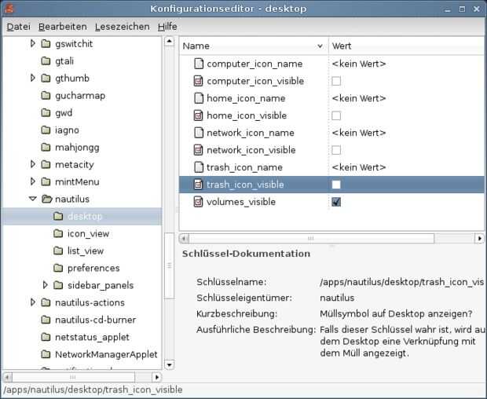Image resolution: width=487 pixels, height=399 pixels.
Task: Expand the sidebar_panels tree node
Action: 45,285
